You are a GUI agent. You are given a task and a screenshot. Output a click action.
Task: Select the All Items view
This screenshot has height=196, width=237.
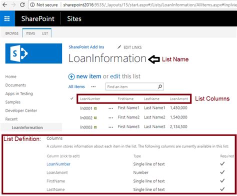(x=76, y=86)
